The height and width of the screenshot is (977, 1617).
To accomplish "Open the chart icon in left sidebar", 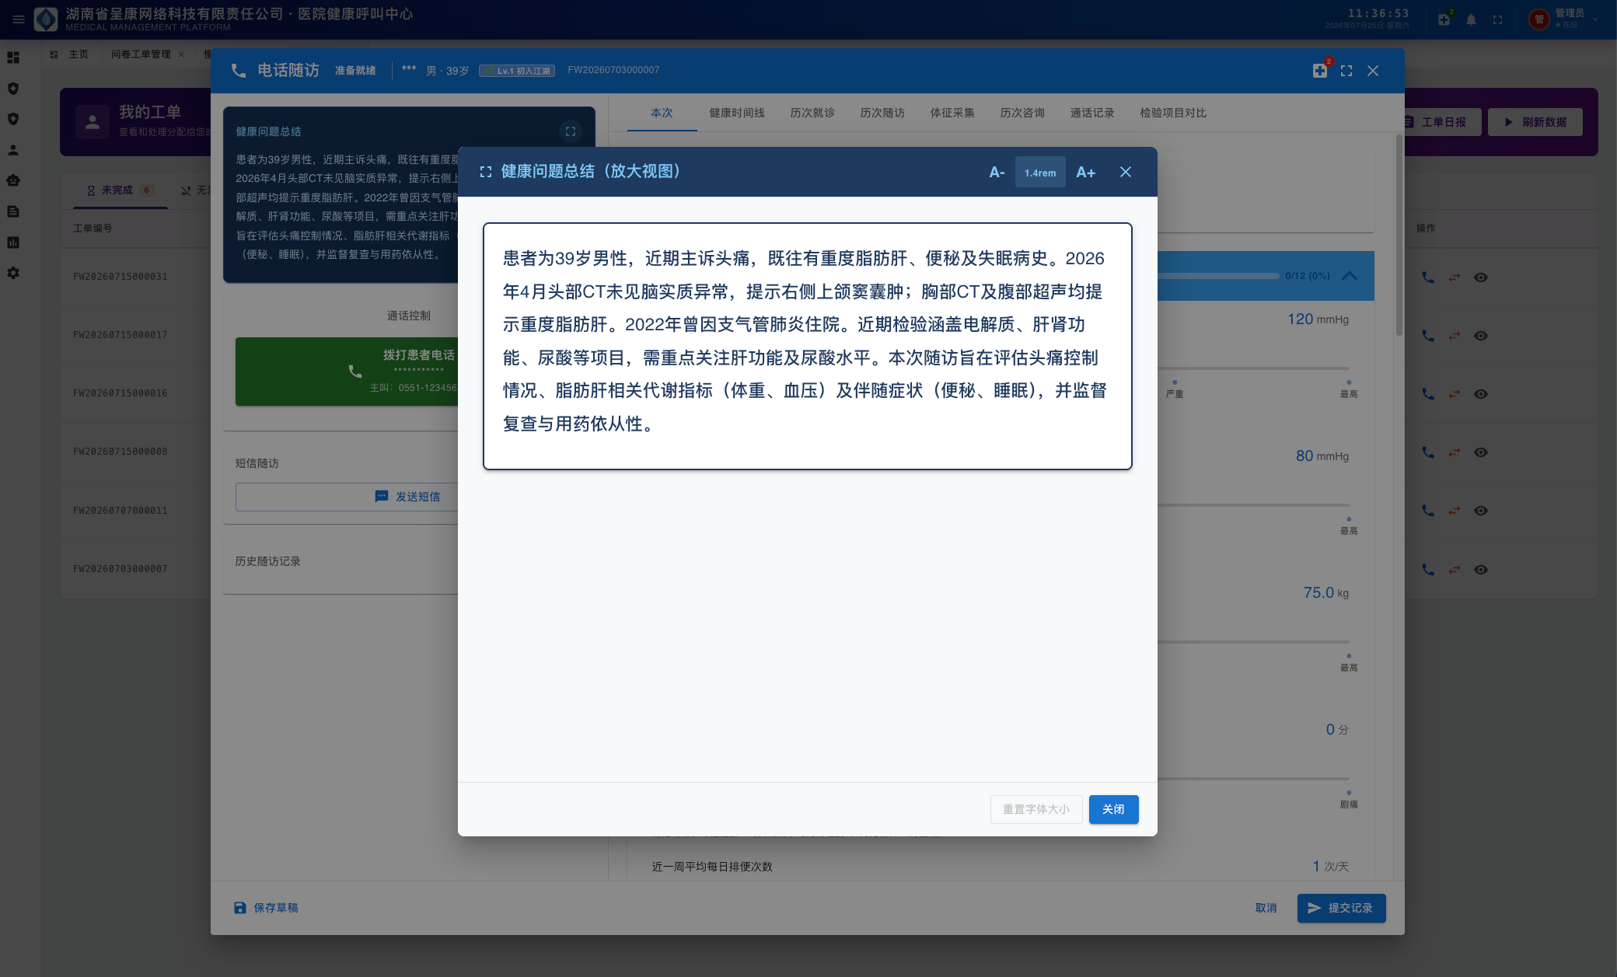I will pos(13,243).
